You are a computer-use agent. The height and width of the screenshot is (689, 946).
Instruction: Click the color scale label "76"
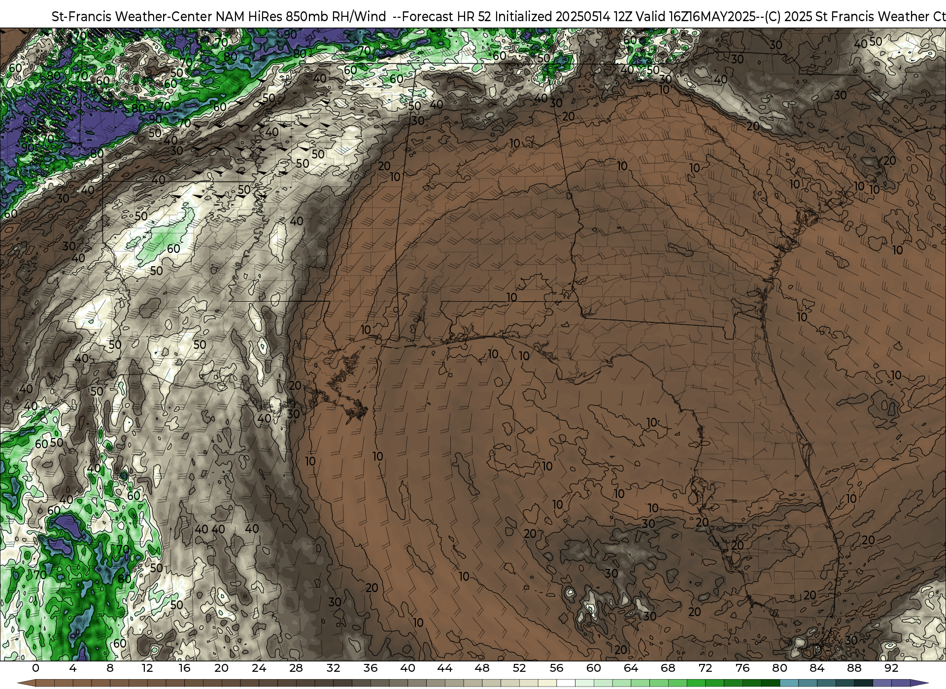[743, 668]
